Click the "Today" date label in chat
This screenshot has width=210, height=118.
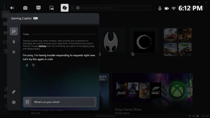26,34
